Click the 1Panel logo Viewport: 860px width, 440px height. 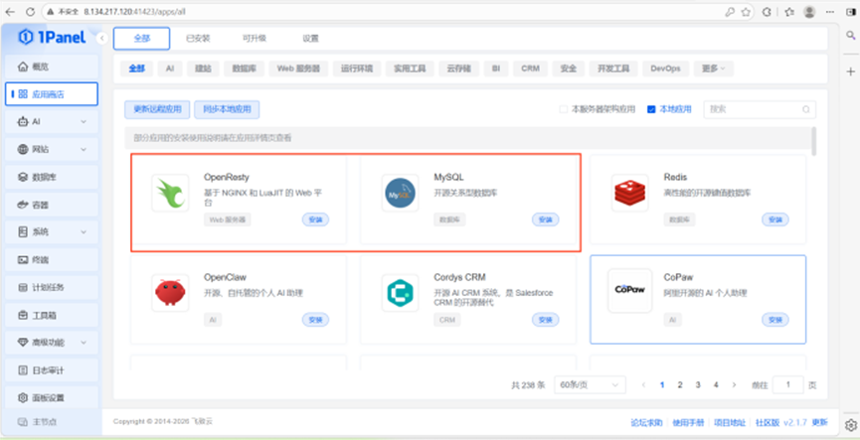[x=52, y=38]
